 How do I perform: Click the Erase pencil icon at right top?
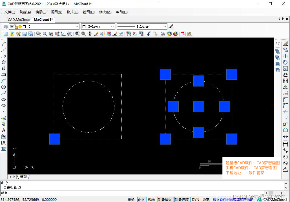point(285,44)
